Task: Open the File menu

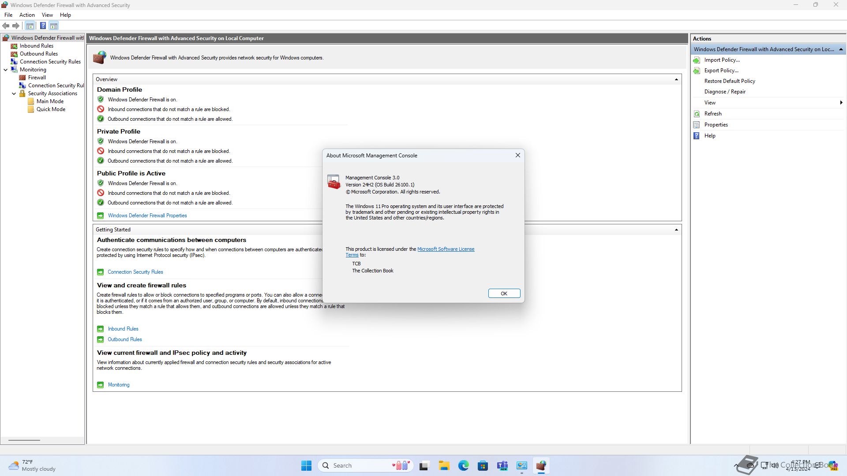Action: tap(8, 15)
